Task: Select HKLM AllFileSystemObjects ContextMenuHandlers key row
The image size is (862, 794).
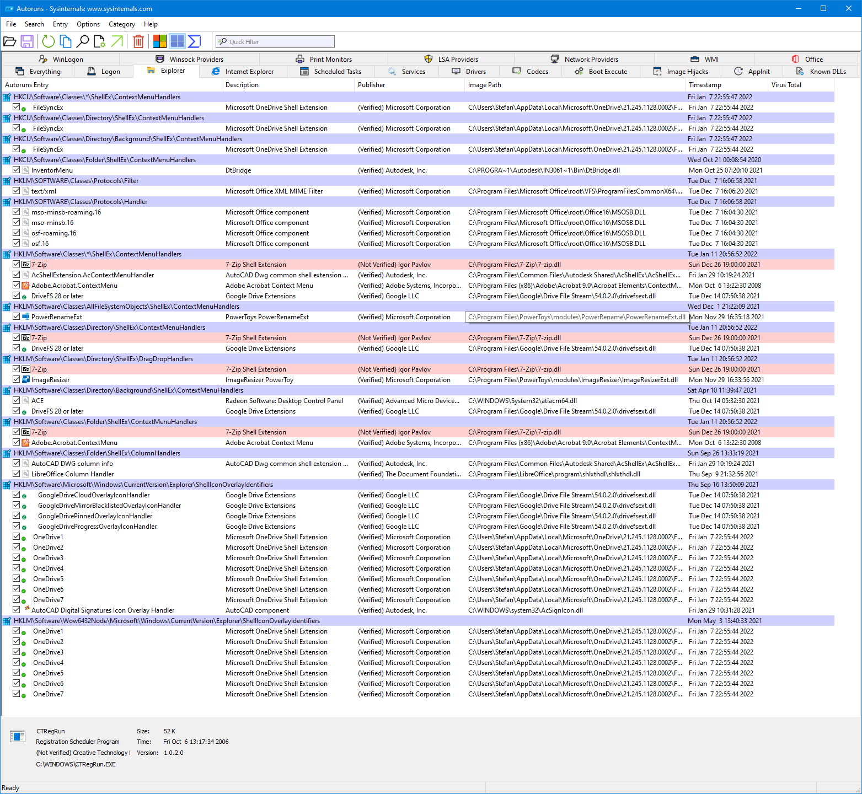Action: point(418,307)
